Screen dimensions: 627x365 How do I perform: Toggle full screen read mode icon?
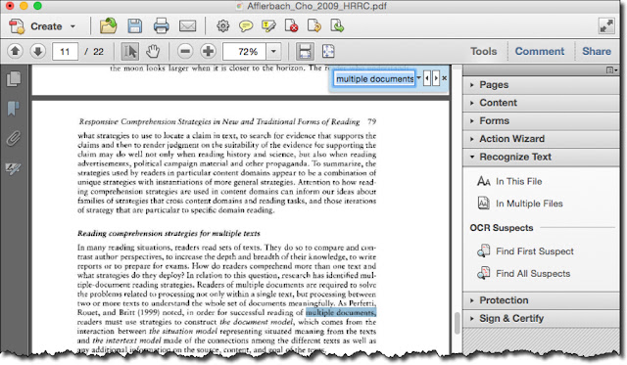[x=606, y=26]
